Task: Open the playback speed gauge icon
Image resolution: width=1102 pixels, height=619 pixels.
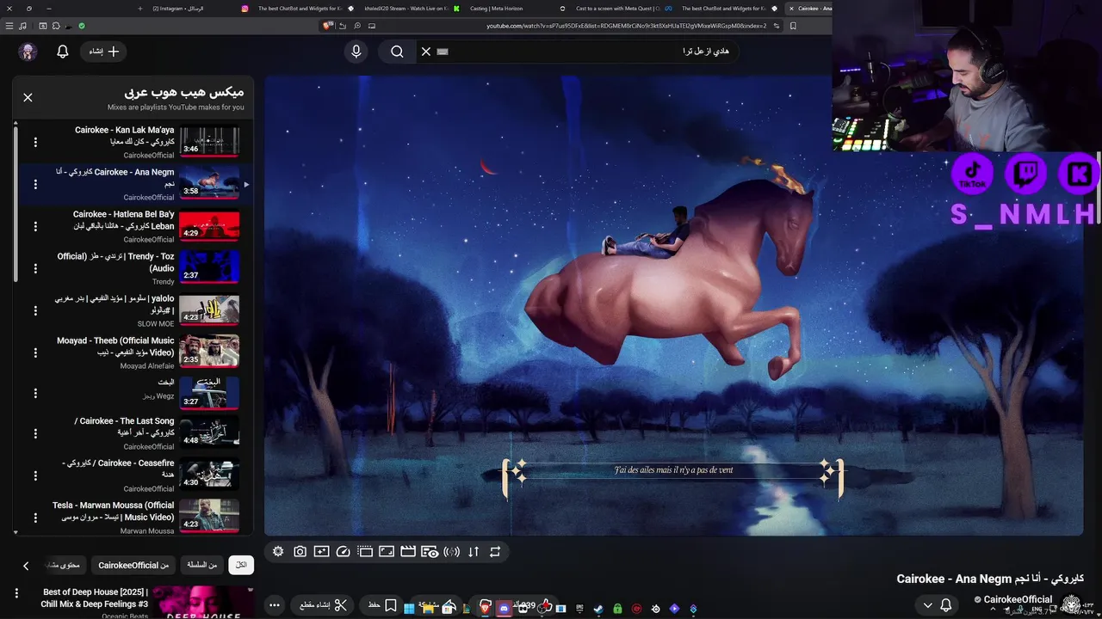Action: (343, 552)
